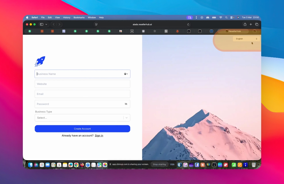Click the blue rocket logo
This screenshot has height=184, width=284.
click(40, 61)
